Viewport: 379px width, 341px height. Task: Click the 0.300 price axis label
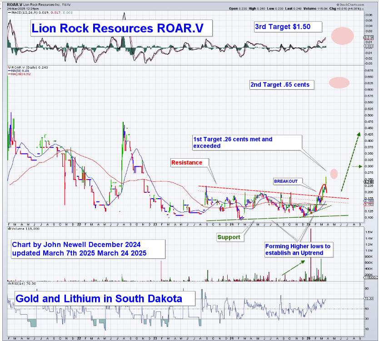(x=369, y=166)
